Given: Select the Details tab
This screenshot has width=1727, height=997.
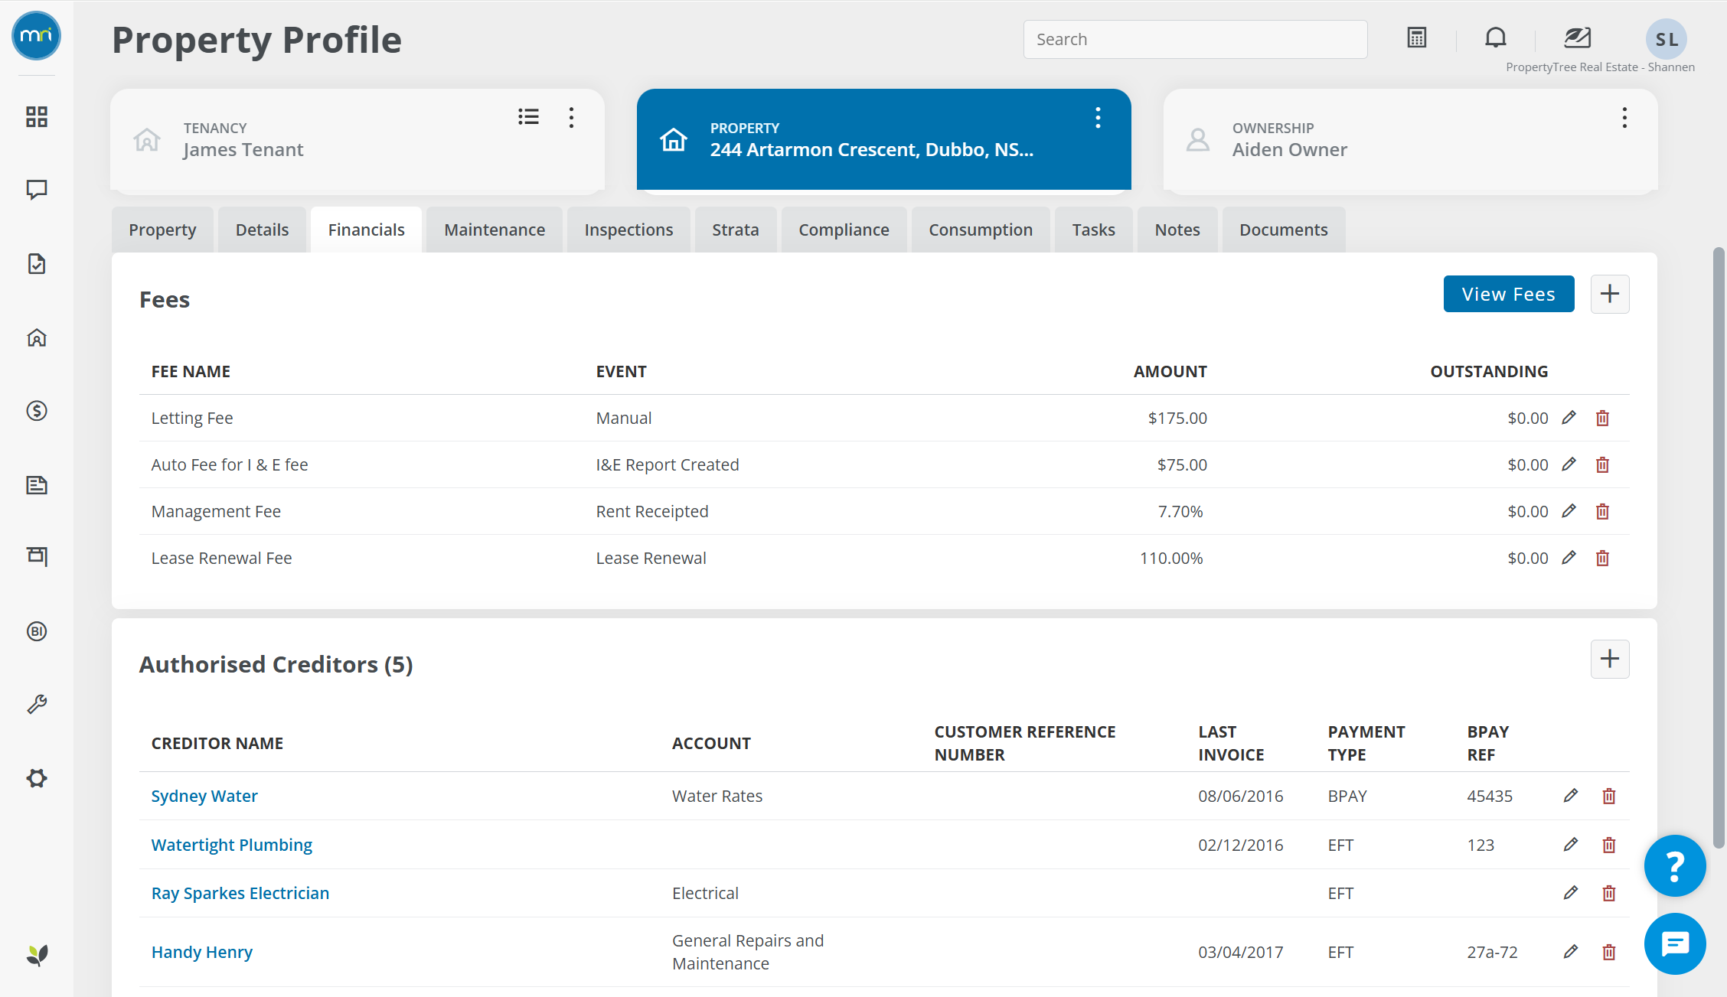Looking at the screenshot, I should click(262, 230).
